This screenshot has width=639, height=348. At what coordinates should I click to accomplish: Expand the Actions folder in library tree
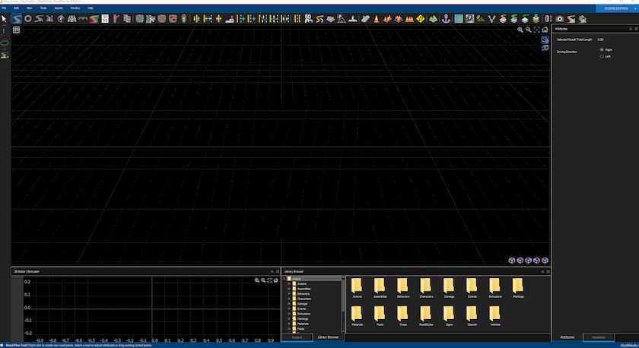coord(289,283)
